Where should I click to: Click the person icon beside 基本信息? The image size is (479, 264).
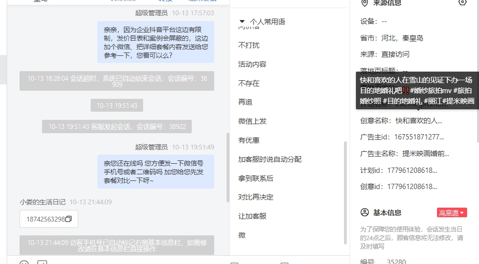click(x=365, y=212)
